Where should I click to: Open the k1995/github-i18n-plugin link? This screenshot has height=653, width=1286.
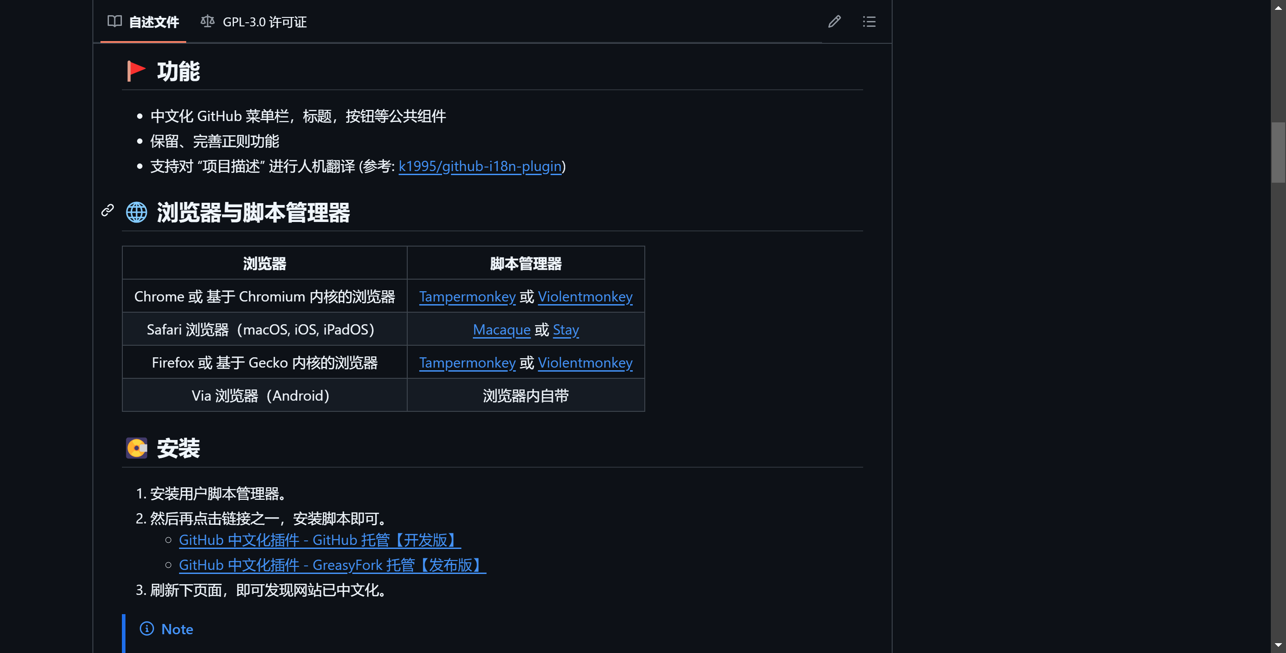coord(480,166)
